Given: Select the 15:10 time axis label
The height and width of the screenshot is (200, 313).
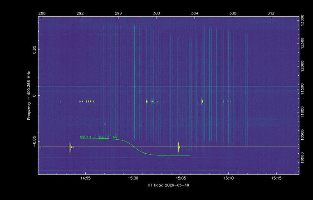Looking at the screenshot, I should point(228,178).
